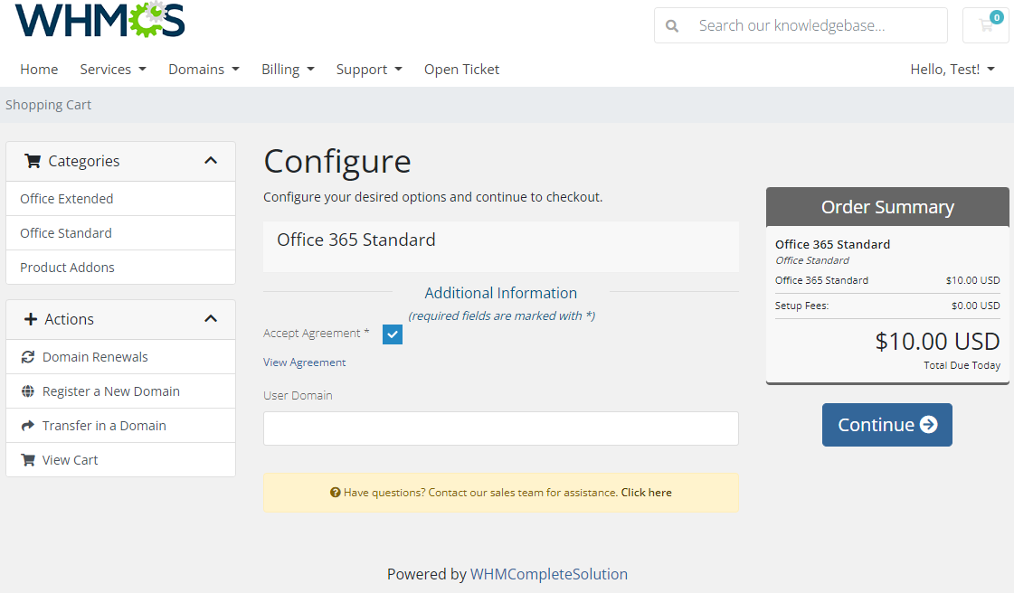
Task: Click the globe icon for Register a New Domain
Action: (28, 391)
